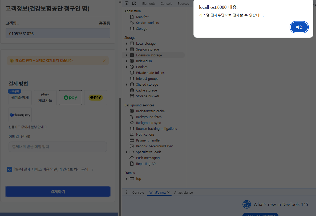The height and width of the screenshot is (216, 316).
Task: Select the Private state tokens icon
Action: point(132,73)
